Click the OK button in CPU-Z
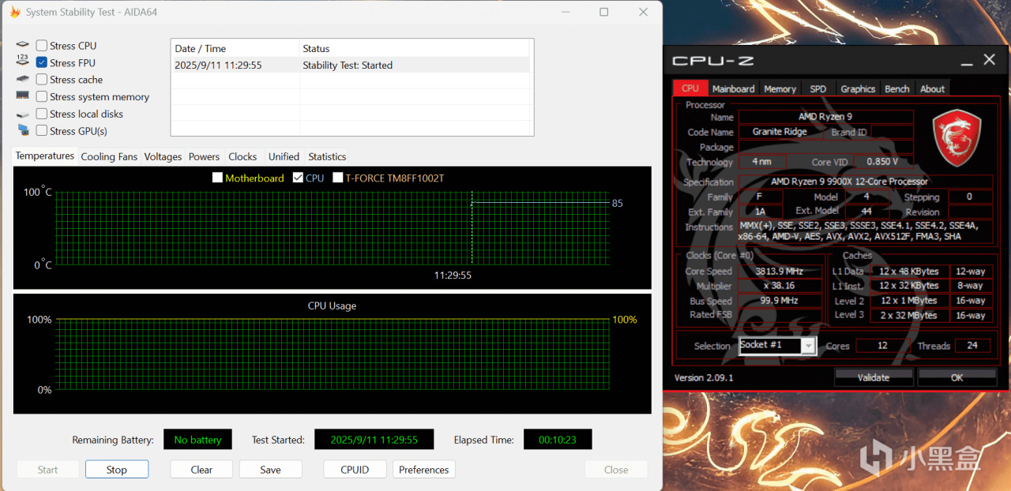The image size is (1011, 491). [957, 377]
